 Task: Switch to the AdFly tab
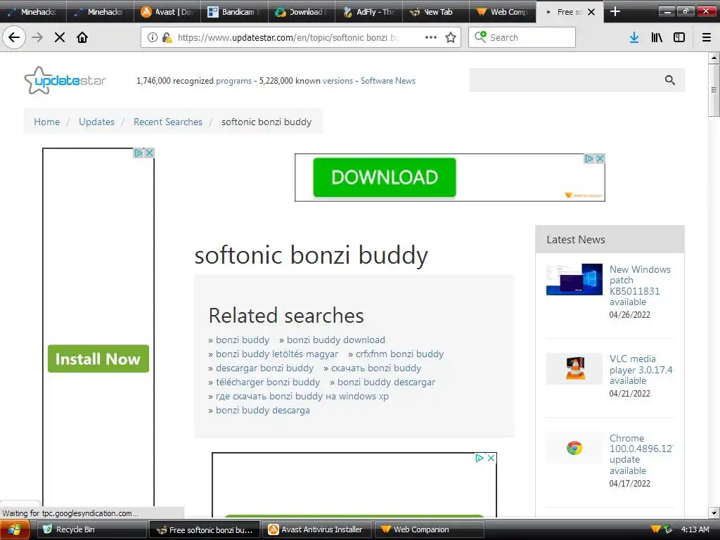[x=368, y=12]
